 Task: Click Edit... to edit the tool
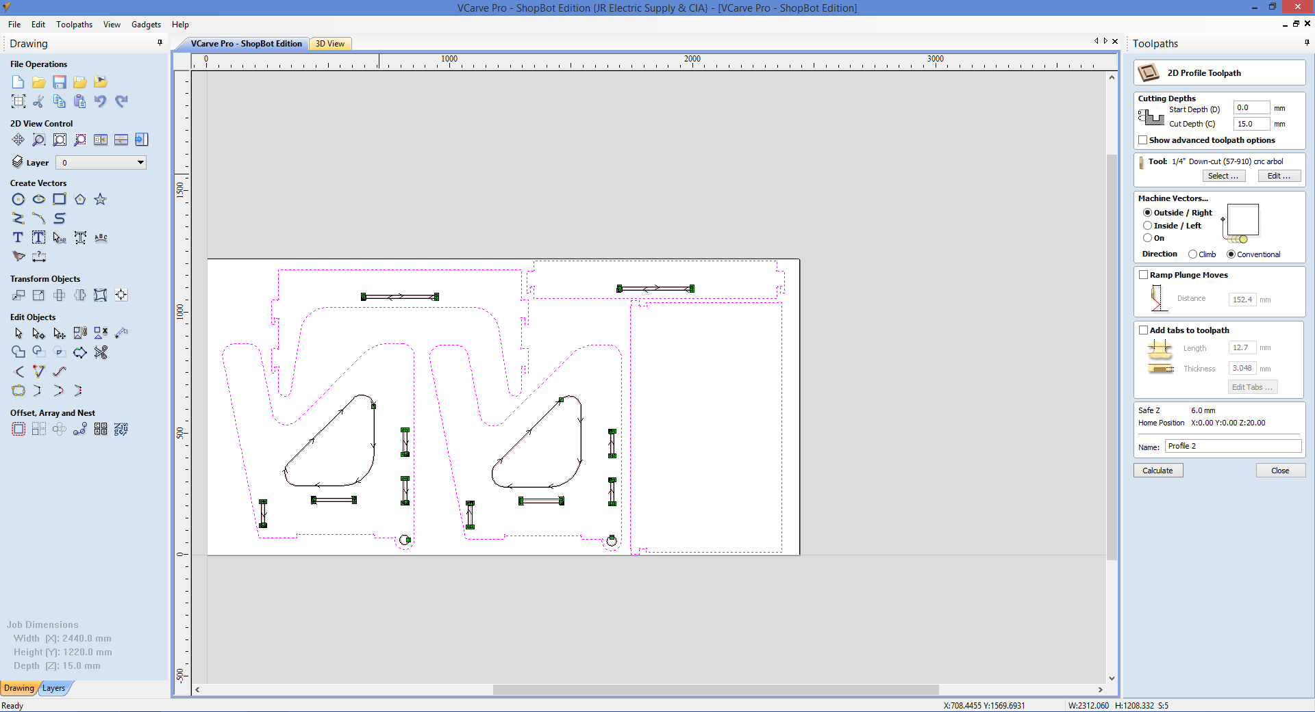pyautogui.click(x=1279, y=176)
